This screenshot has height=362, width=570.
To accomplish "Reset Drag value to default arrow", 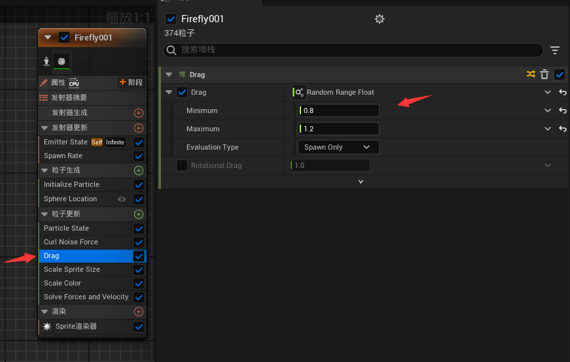I will pyautogui.click(x=563, y=92).
